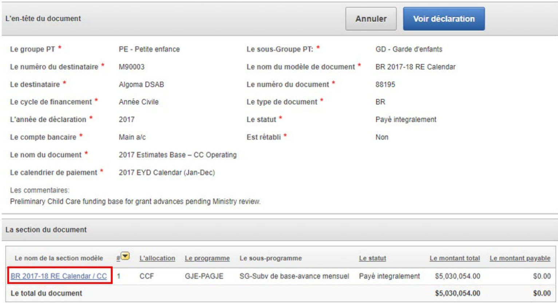Click the CCF allocation cell
Image resolution: width=558 pixels, height=303 pixels.
(x=147, y=276)
